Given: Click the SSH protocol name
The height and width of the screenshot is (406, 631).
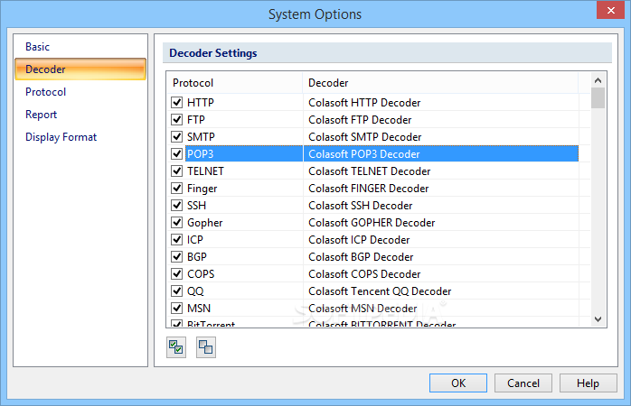Looking at the screenshot, I should click(196, 205).
